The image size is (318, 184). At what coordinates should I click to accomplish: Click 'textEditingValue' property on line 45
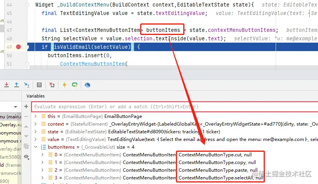tap(180, 13)
